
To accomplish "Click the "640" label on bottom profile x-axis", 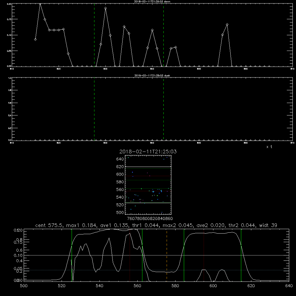I will [289, 286].
